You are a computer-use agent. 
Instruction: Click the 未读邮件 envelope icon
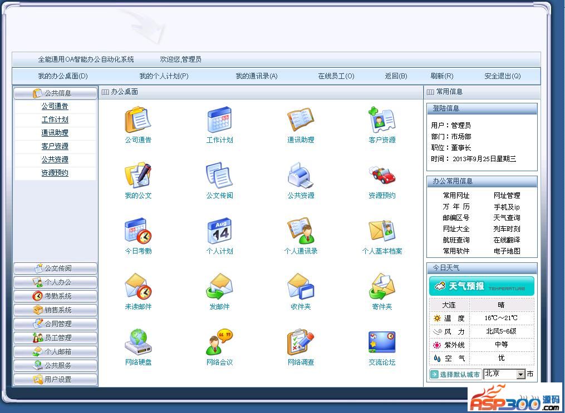(137, 286)
